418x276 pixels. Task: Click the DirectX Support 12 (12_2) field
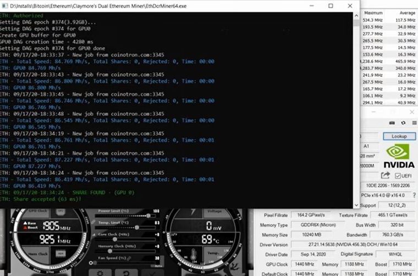click(x=397, y=205)
